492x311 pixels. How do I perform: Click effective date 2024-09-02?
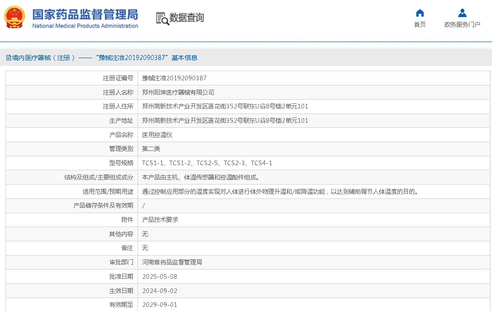(160, 291)
